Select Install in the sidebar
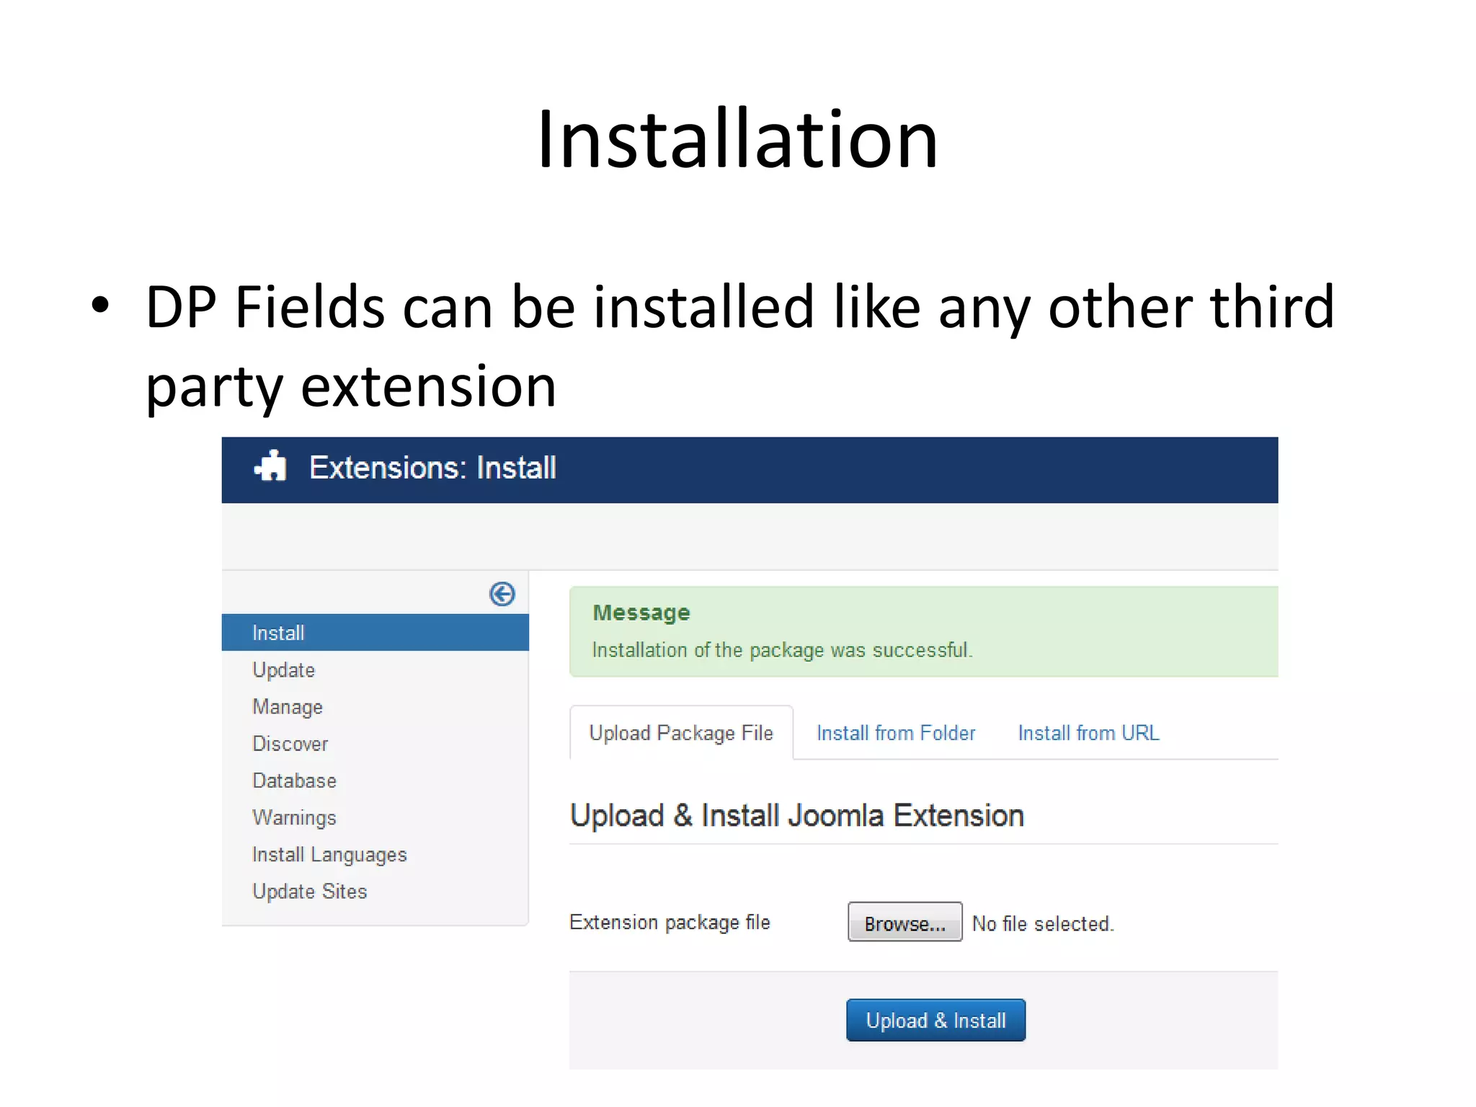The height and width of the screenshot is (1107, 1476). point(375,633)
